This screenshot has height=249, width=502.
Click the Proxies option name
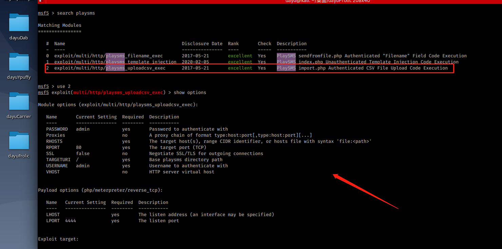(x=56, y=135)
